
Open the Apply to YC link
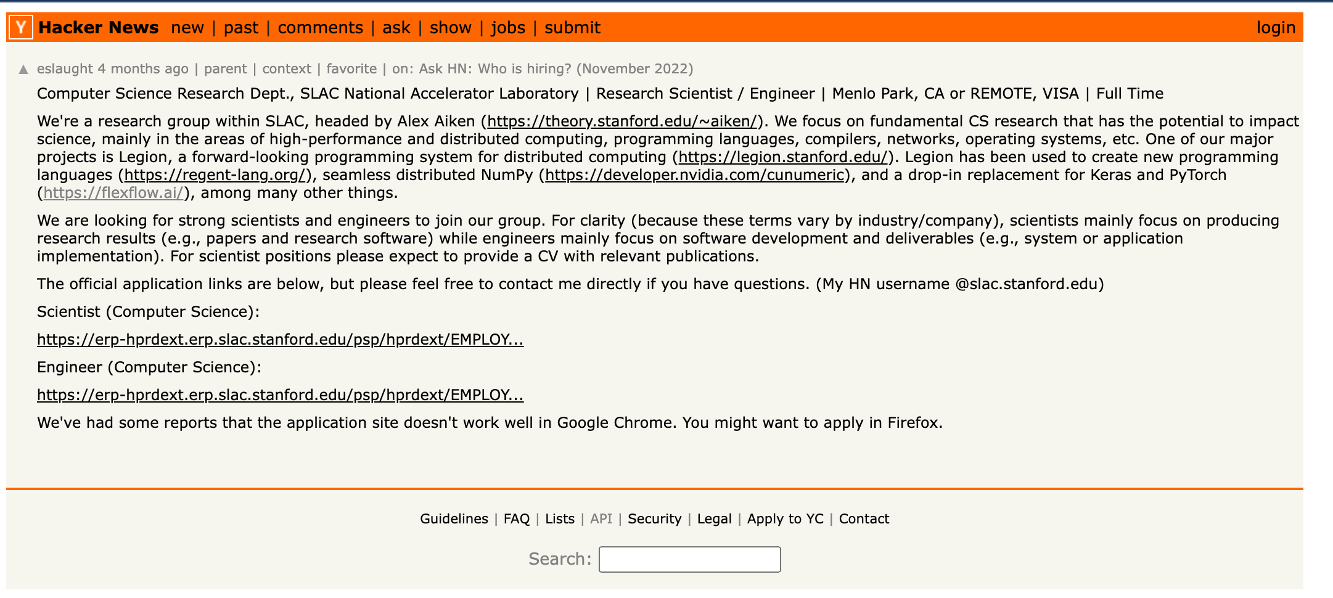click(x=785, y=519)
